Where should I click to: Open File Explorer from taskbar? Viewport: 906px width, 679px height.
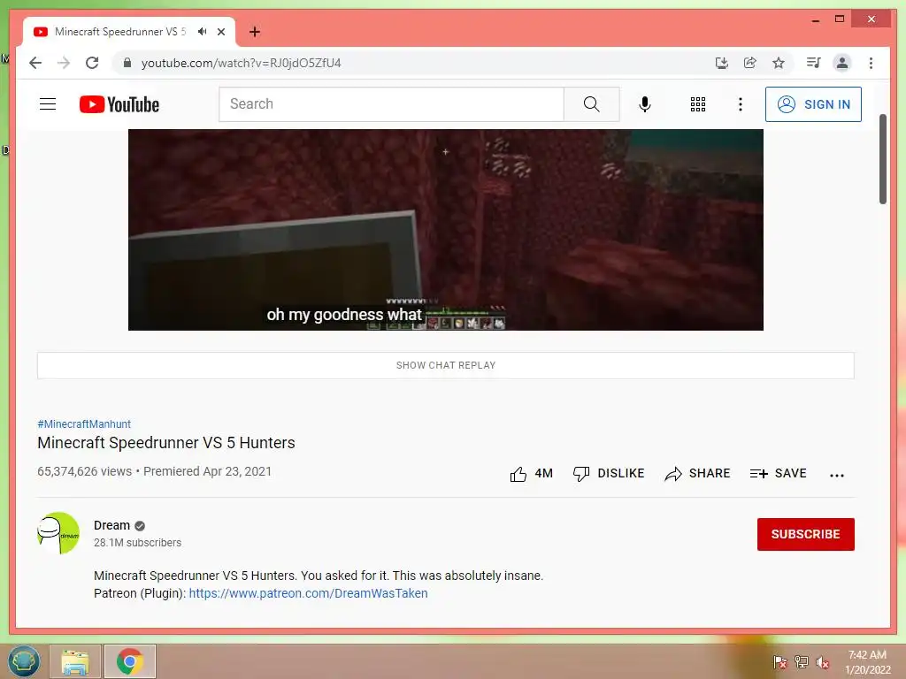pos(75,661)
